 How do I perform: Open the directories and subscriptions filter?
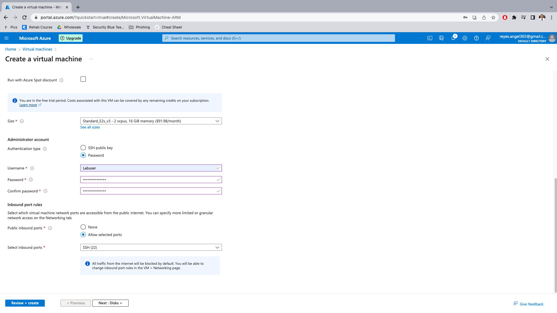click(x=441, y=38)
